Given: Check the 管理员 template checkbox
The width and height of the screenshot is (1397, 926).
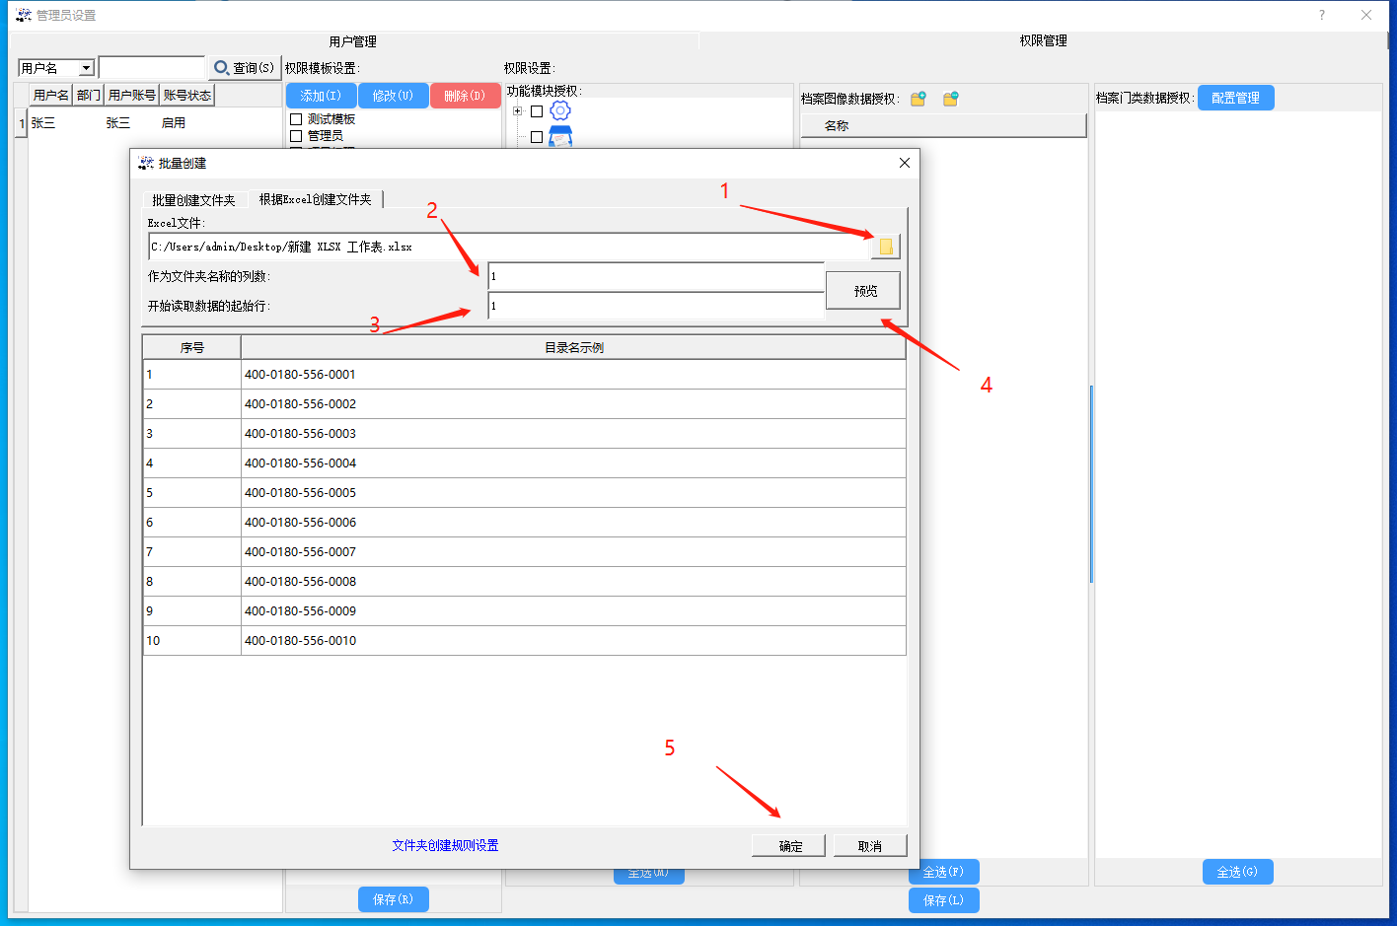Looking at the screenshot, I should [x=296, y=136].
